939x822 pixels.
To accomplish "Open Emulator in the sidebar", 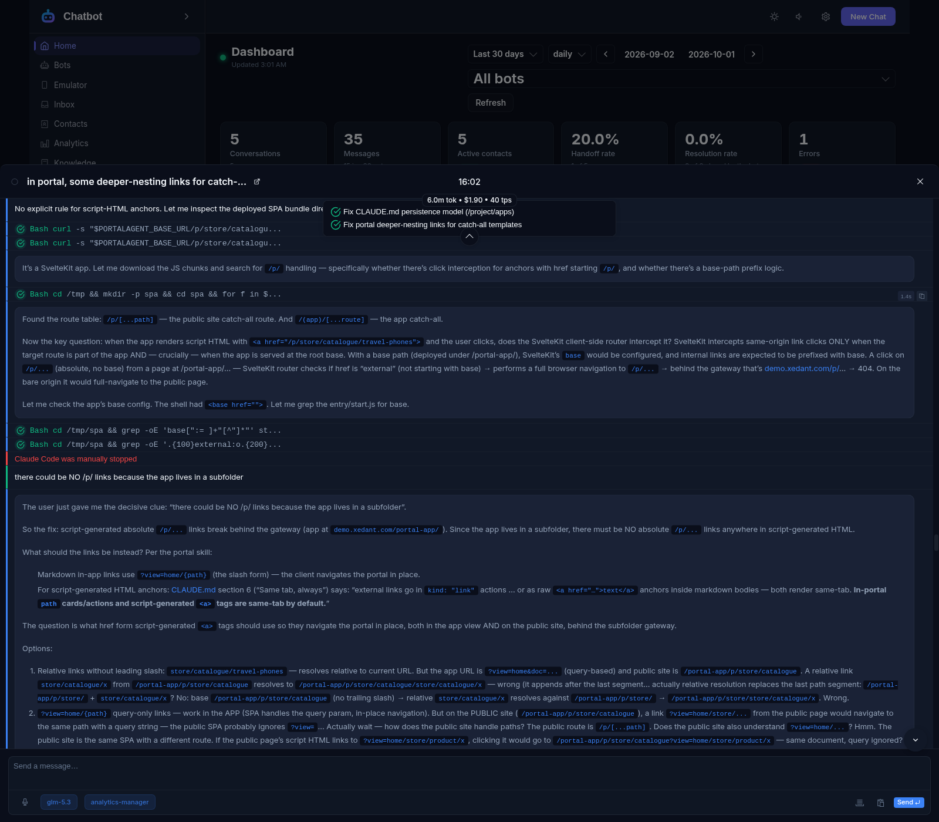I will click(117, 85).
